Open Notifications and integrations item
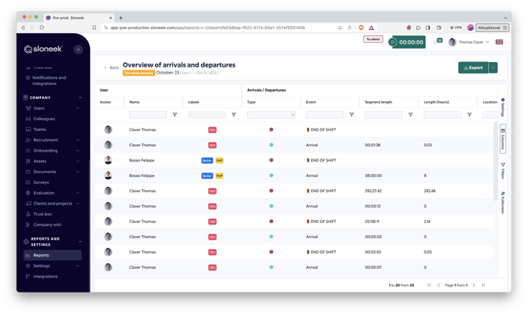 [x=49, y=80]
